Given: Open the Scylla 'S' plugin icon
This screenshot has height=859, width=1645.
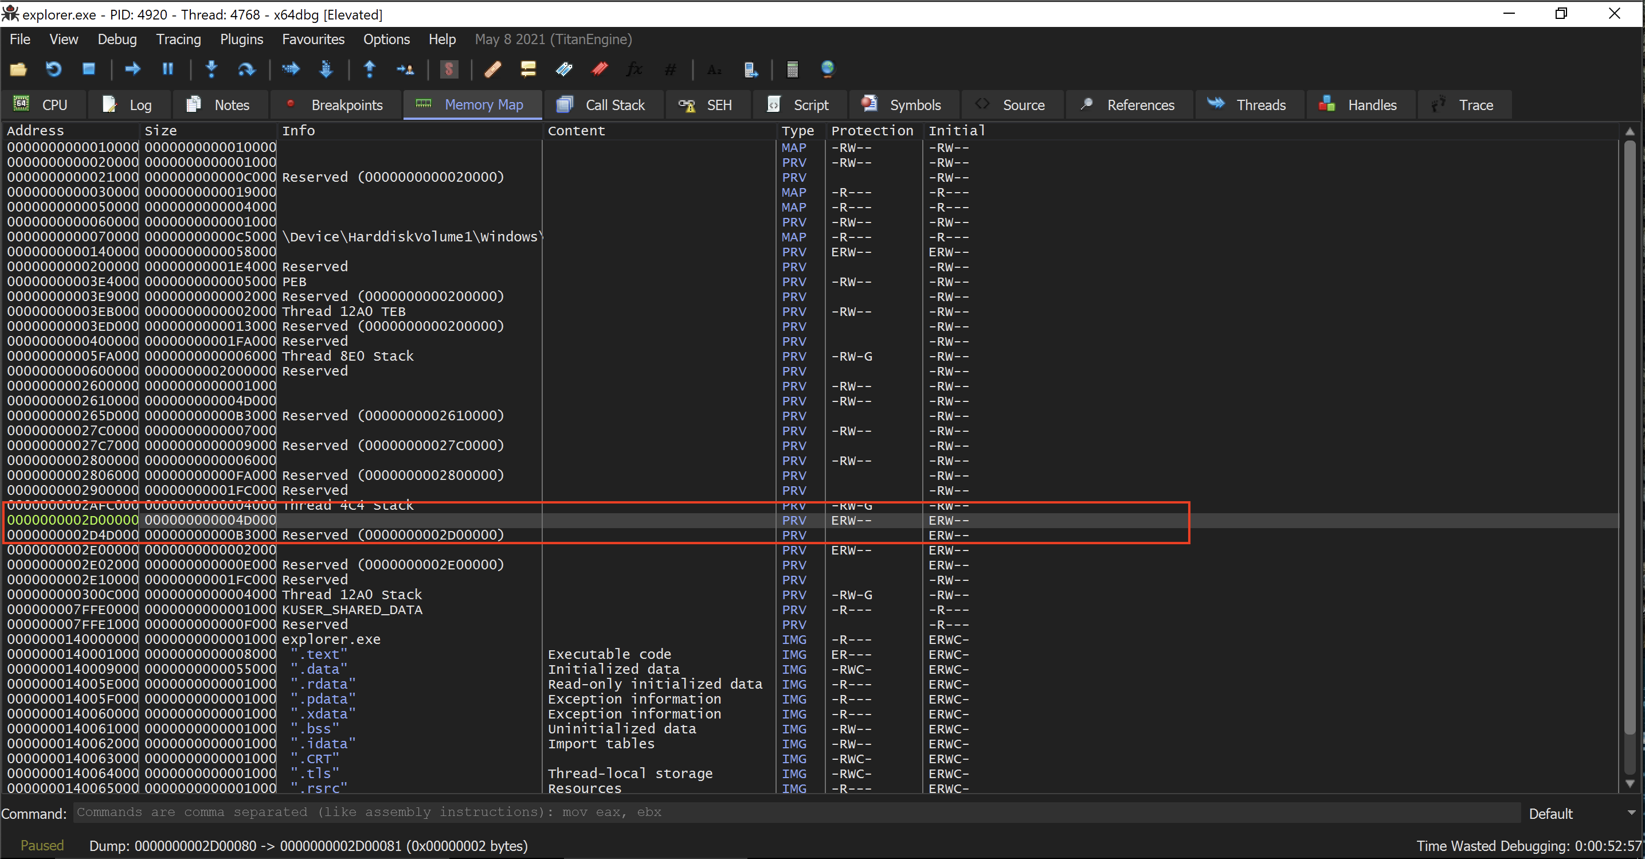Looking at the screenshot, I should click(x=449, y=69).
